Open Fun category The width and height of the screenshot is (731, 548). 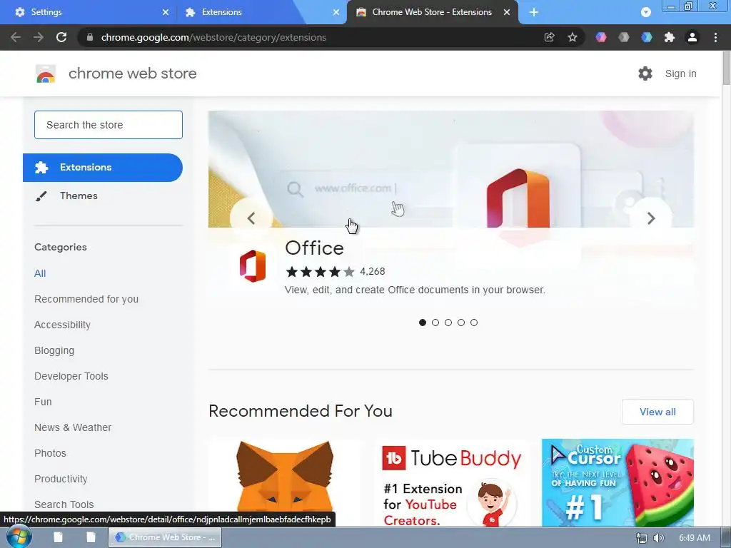click(x=43, y=402)
